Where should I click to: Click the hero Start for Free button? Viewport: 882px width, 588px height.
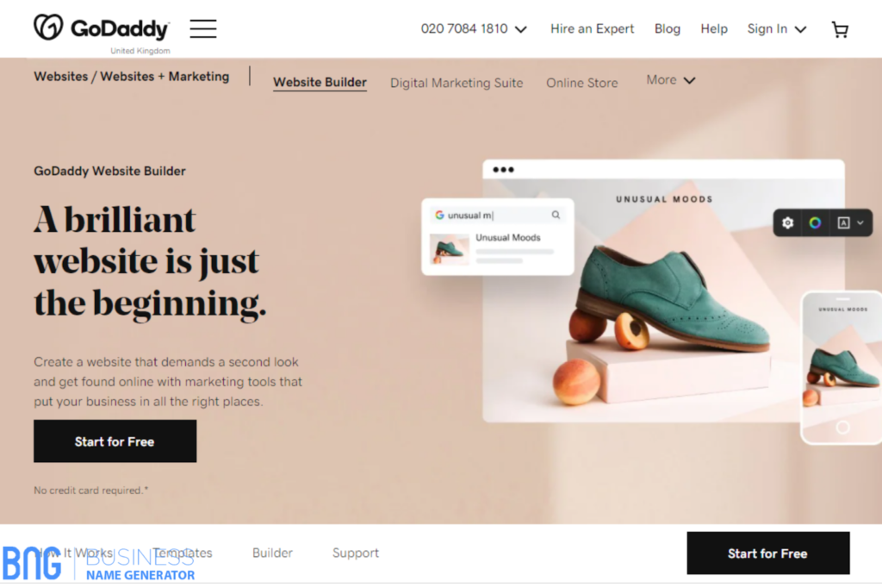pyautogui.click(x=115, y=441)
